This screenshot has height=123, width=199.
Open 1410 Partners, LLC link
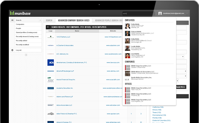coord(63,37)
